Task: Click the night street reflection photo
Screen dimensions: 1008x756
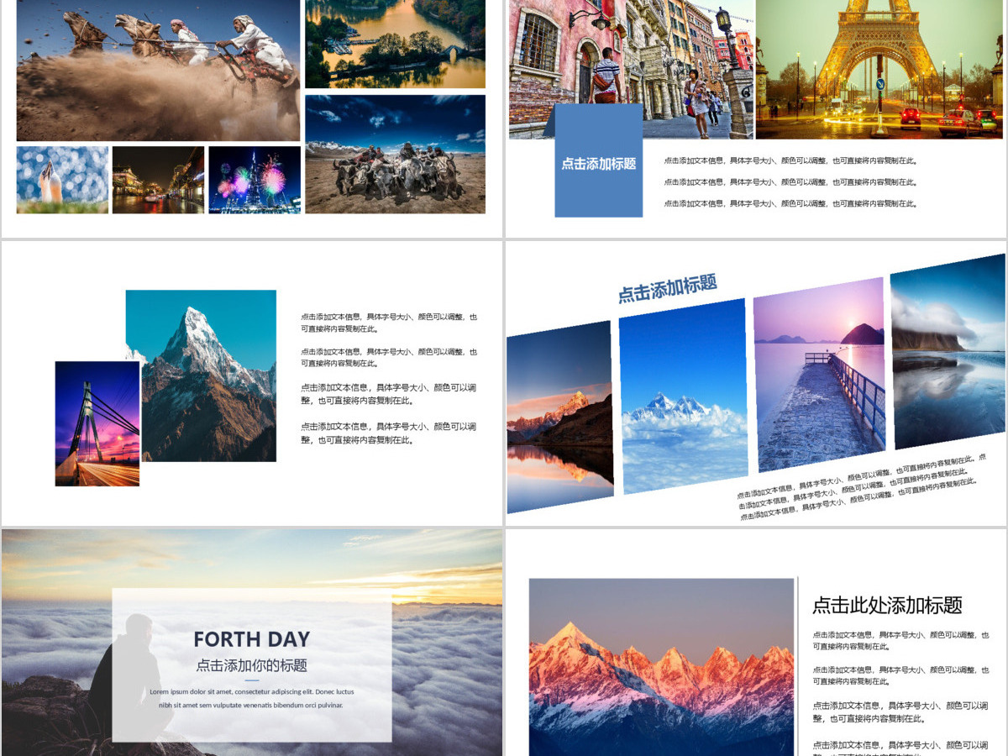Action: pyautogui.click(x=158, y=180)
